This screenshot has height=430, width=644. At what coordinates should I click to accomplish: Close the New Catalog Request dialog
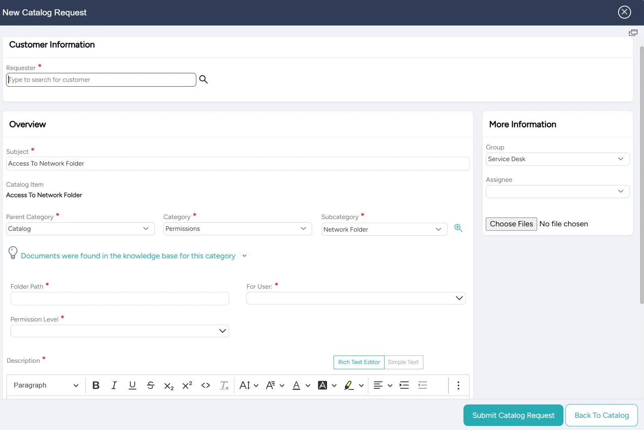(625, 12)
